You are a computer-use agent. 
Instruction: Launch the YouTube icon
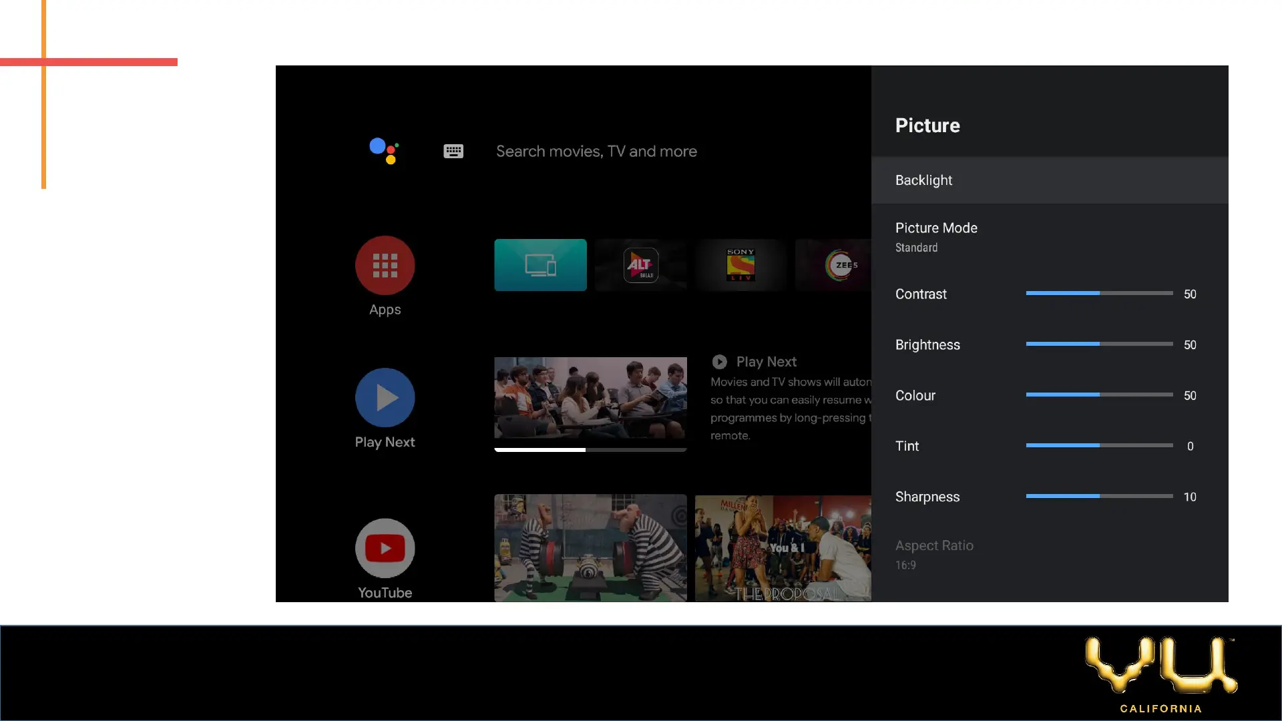[385, 548]
